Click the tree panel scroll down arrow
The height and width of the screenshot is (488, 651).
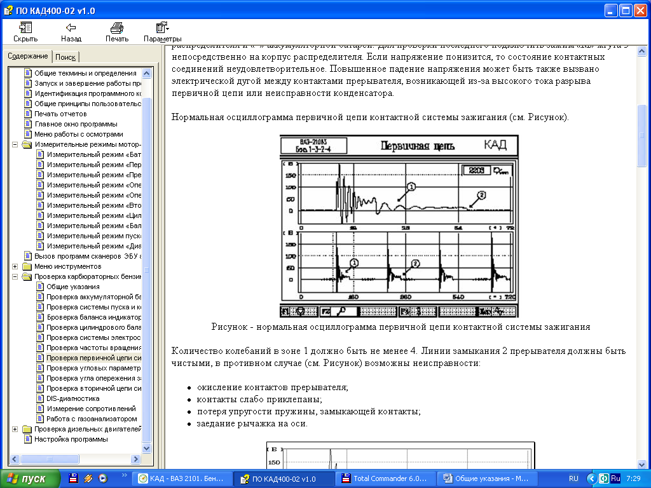[147, 448]
